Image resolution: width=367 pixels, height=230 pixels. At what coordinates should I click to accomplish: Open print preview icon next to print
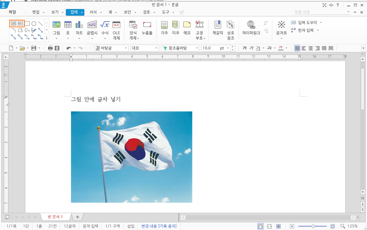point(57,48)
